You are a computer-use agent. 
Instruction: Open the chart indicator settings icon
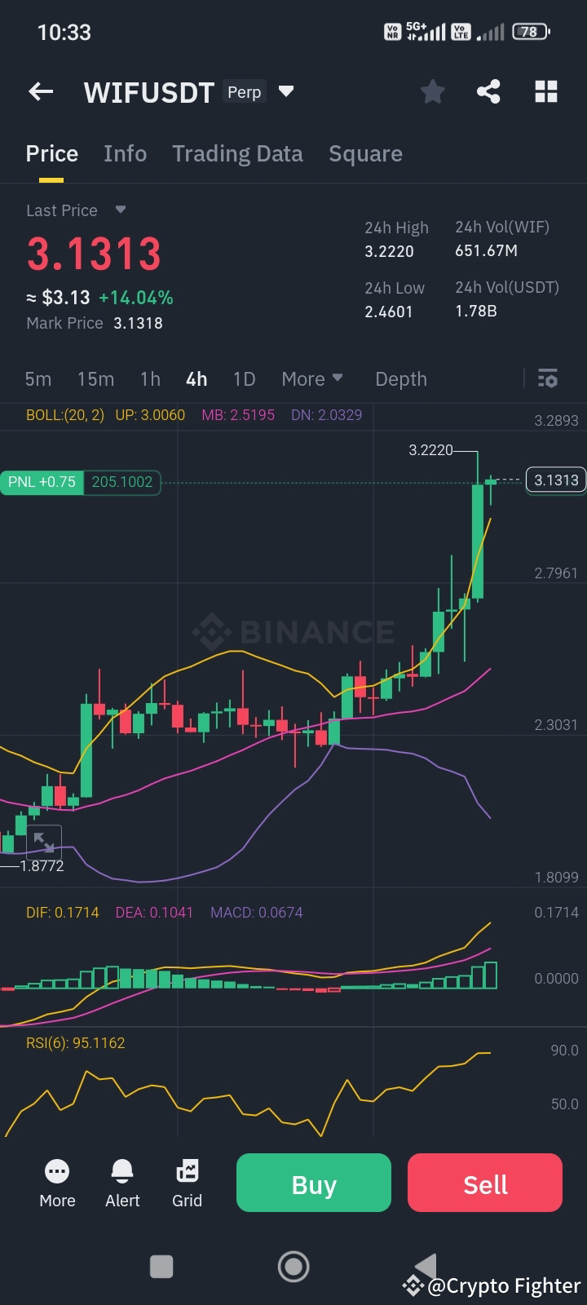[546, 378]
